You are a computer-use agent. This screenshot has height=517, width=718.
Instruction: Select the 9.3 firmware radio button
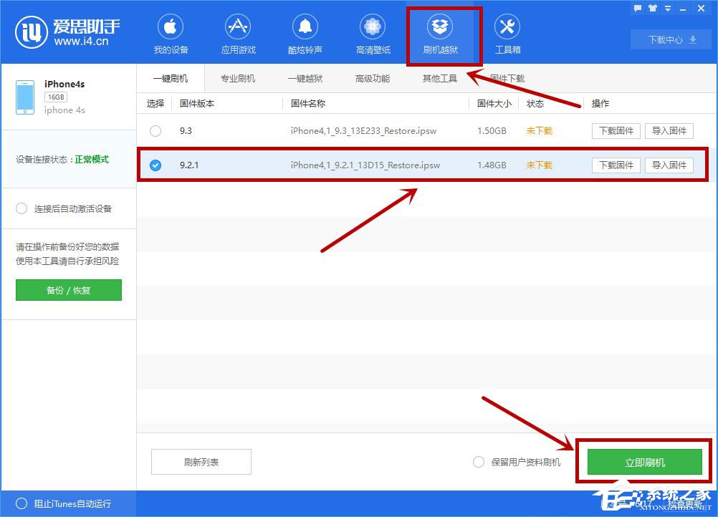(154, 131)
